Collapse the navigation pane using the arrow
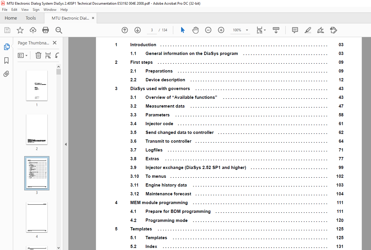This screenshot has height=250, width=371. click(66, 144)
